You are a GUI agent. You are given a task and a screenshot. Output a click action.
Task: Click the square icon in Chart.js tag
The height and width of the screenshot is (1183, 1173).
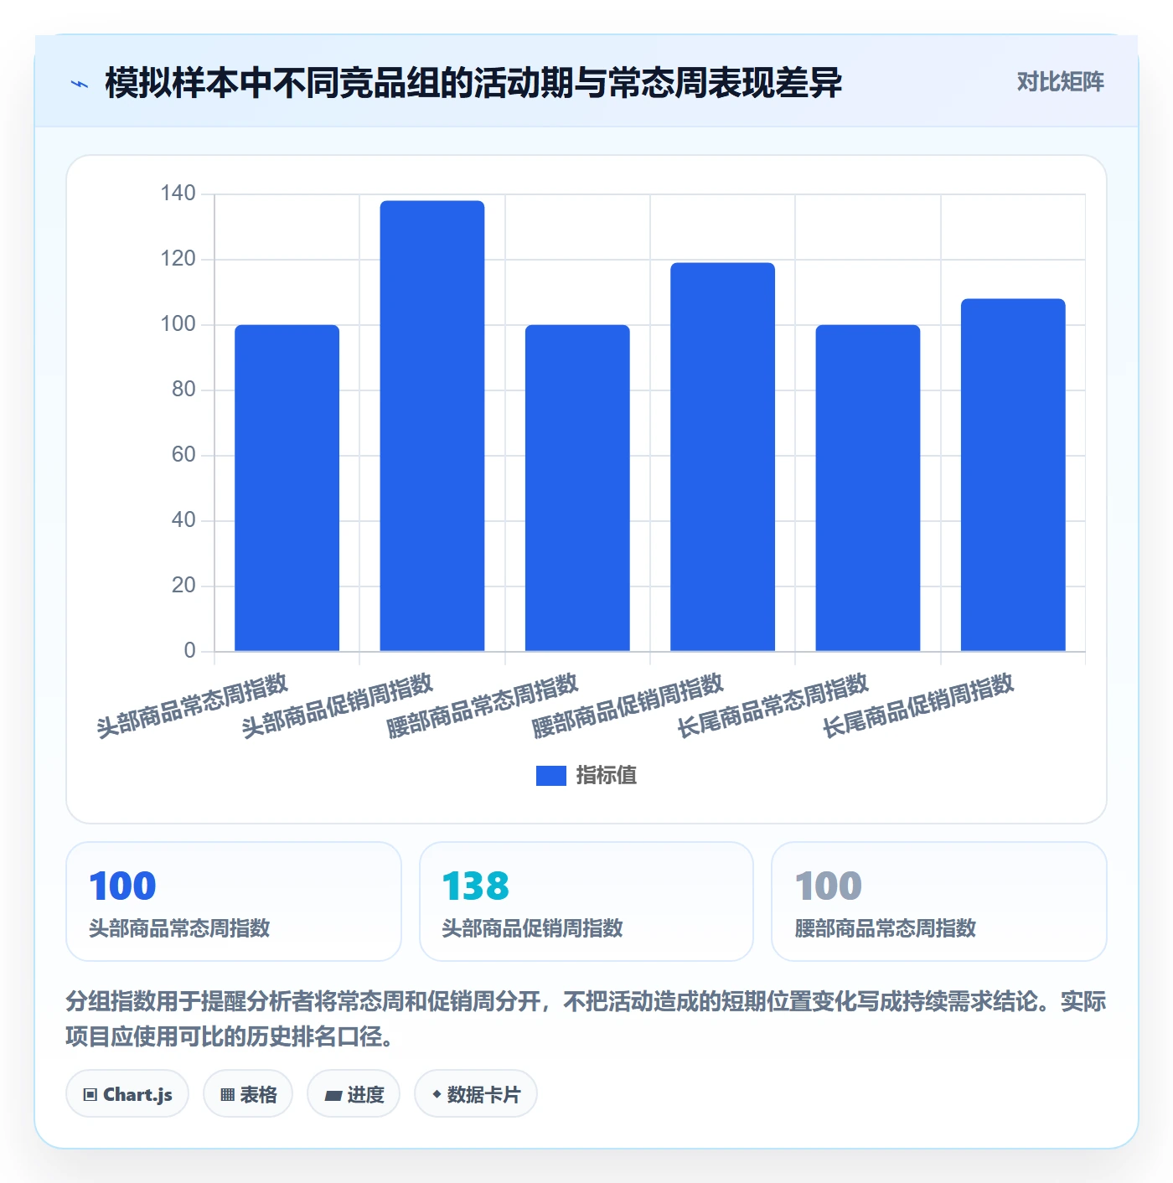[x=90, y=1095]
